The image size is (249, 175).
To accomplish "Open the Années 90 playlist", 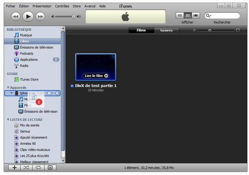I will pos(32,144).
